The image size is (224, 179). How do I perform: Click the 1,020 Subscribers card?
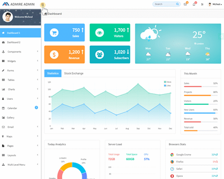(110, 55)
